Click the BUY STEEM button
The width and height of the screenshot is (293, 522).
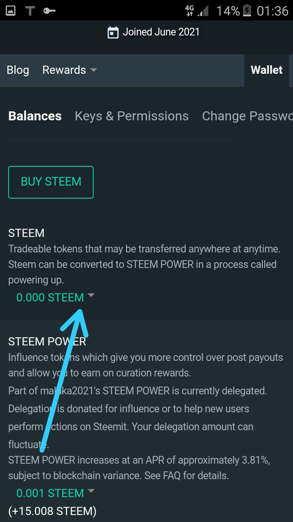51,182
